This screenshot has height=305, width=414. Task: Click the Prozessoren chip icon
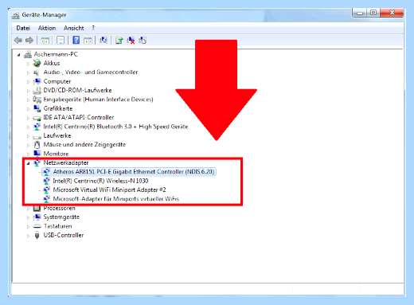click(37, 208)
